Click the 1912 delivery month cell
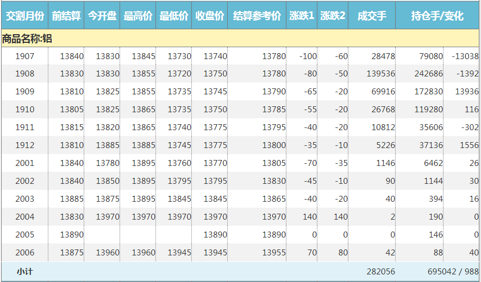This screenshot has height=282, width=481. tap(24, 145)
